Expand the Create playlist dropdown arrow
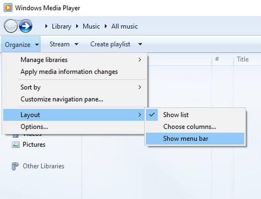 pyautogui.click(x=140, y=44)
